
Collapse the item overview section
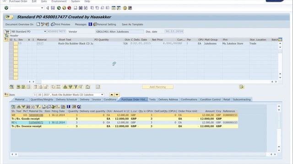click(6, 40)
